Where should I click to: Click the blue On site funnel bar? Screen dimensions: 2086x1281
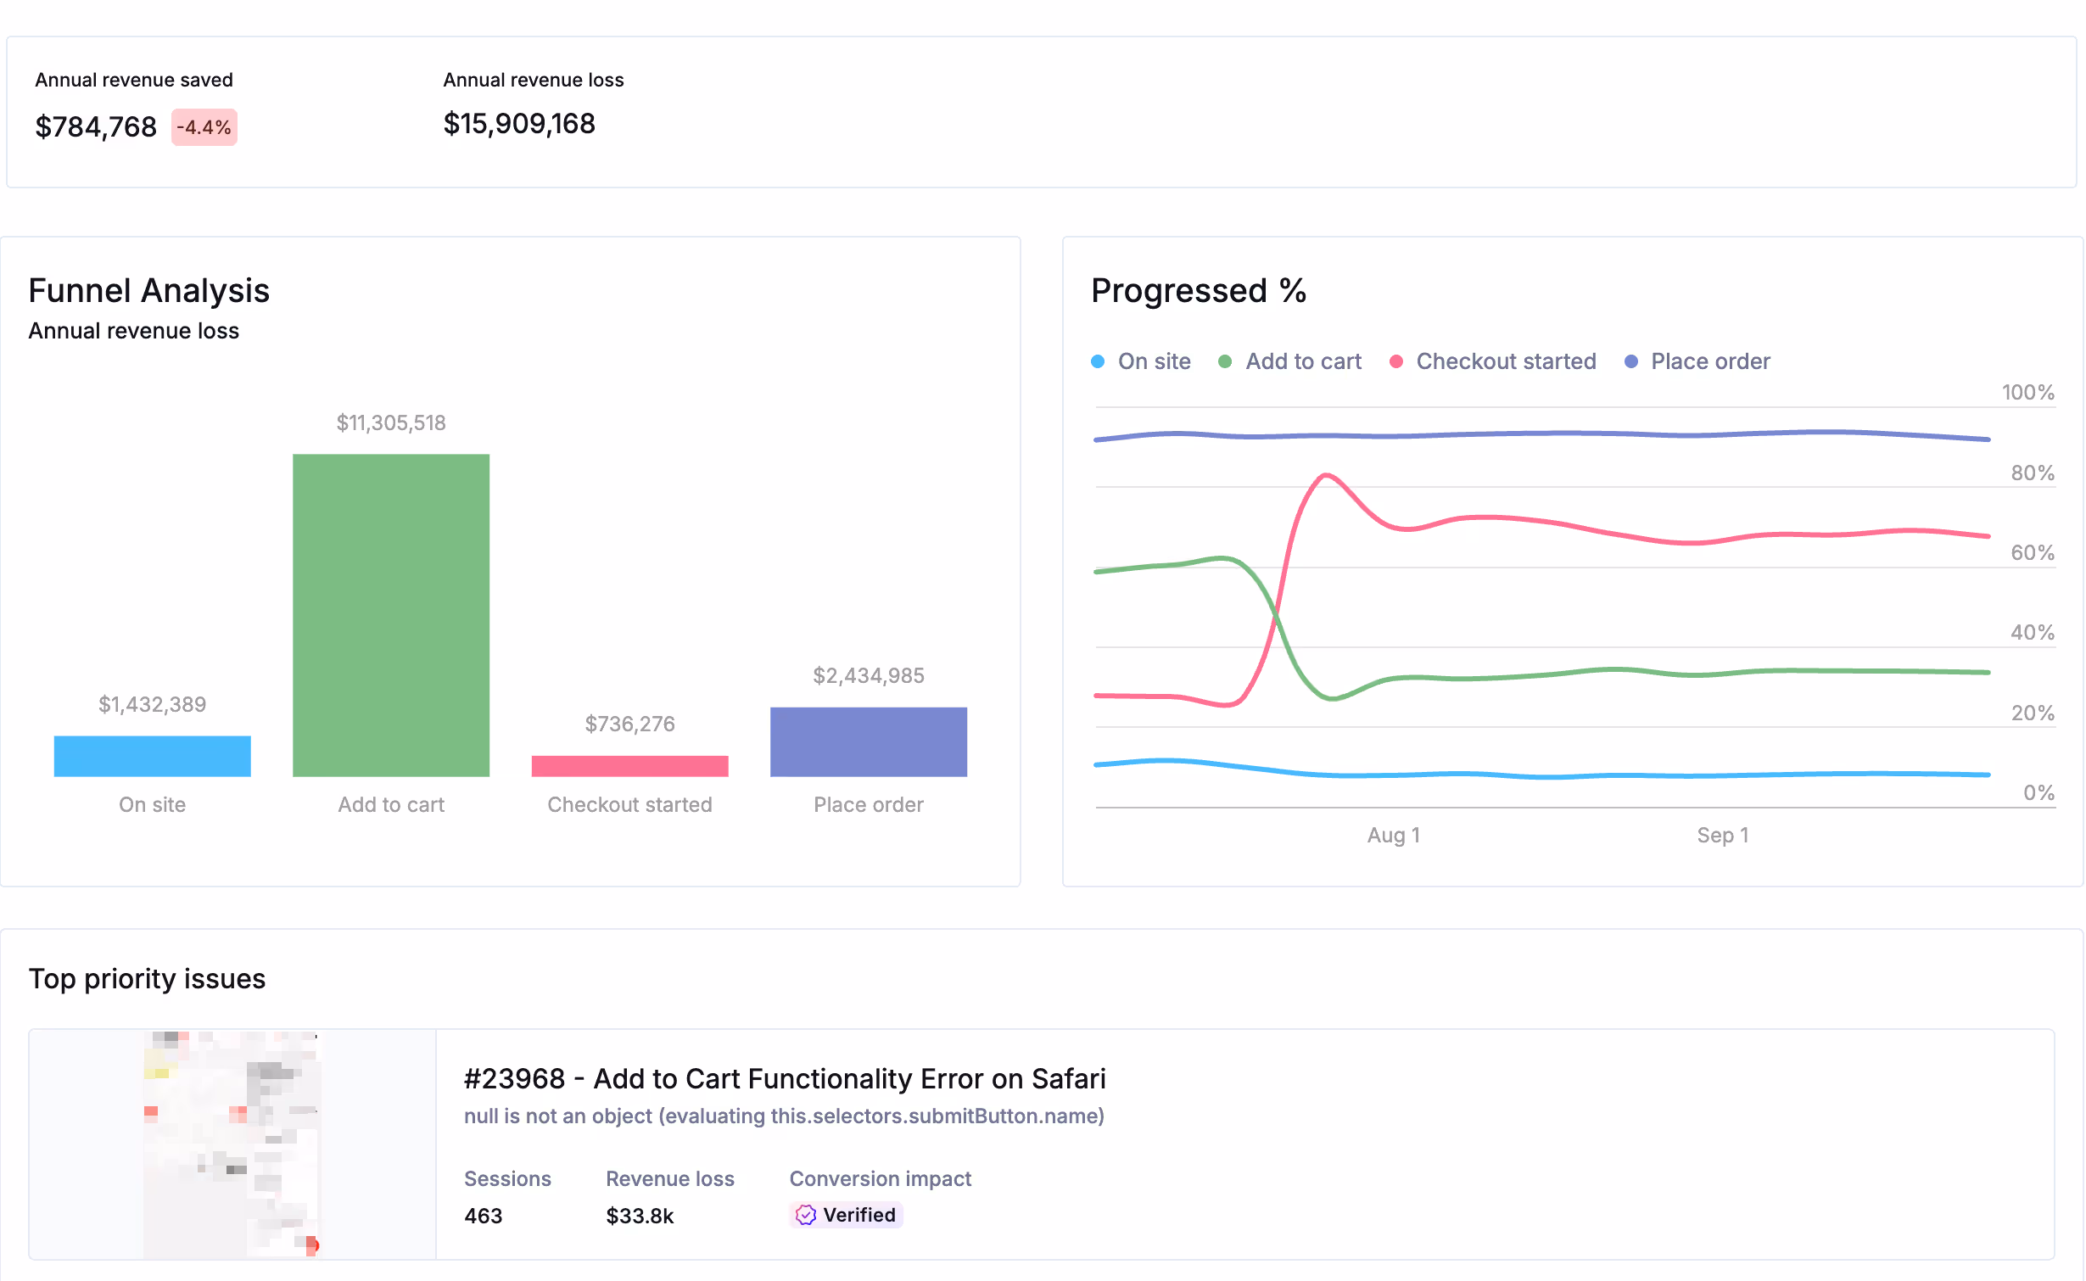click(153, 756)
